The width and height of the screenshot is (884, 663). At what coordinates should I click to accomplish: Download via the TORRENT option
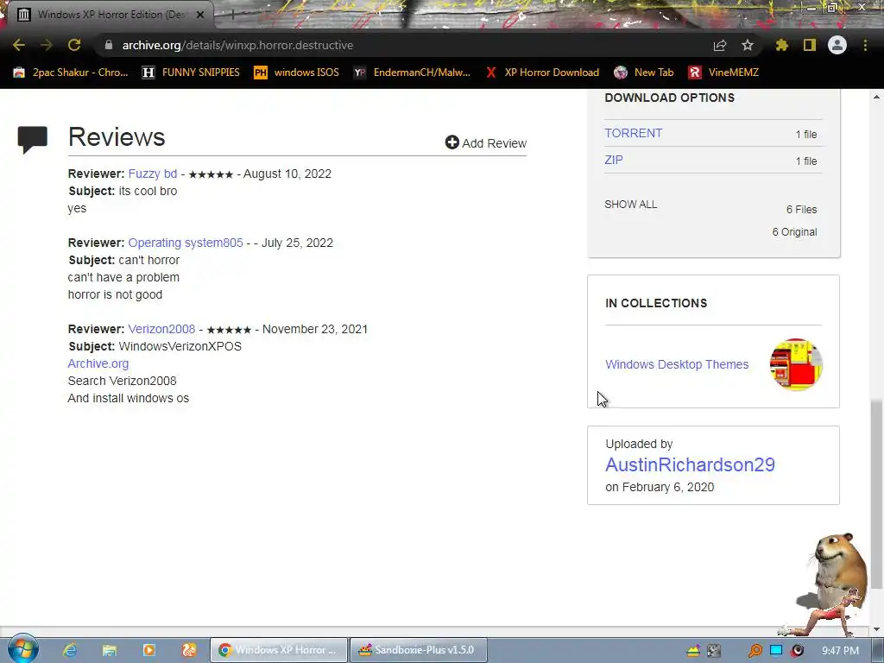point(633,133)
